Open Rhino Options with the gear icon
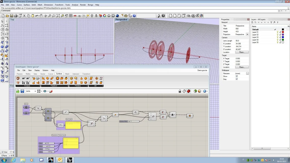This screenshot has height=163, width=290. pos(126,16)
